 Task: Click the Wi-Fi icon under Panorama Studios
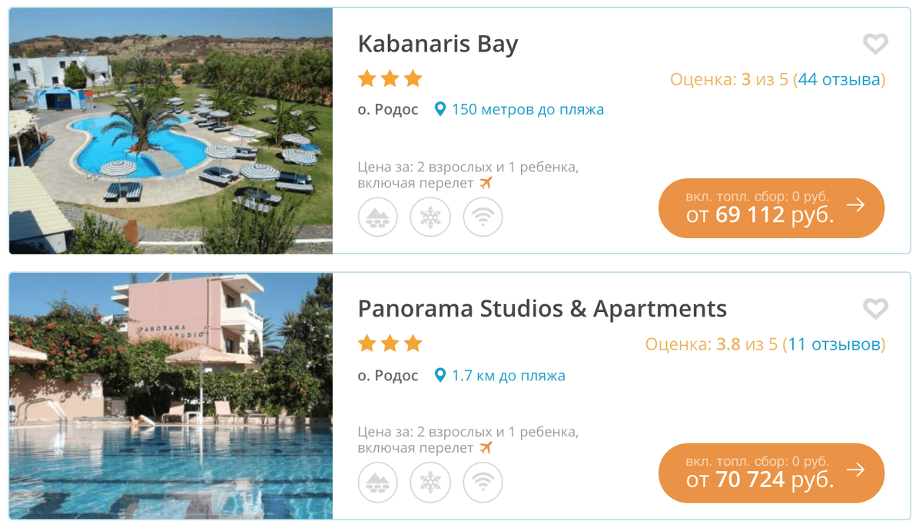[483, 483]
